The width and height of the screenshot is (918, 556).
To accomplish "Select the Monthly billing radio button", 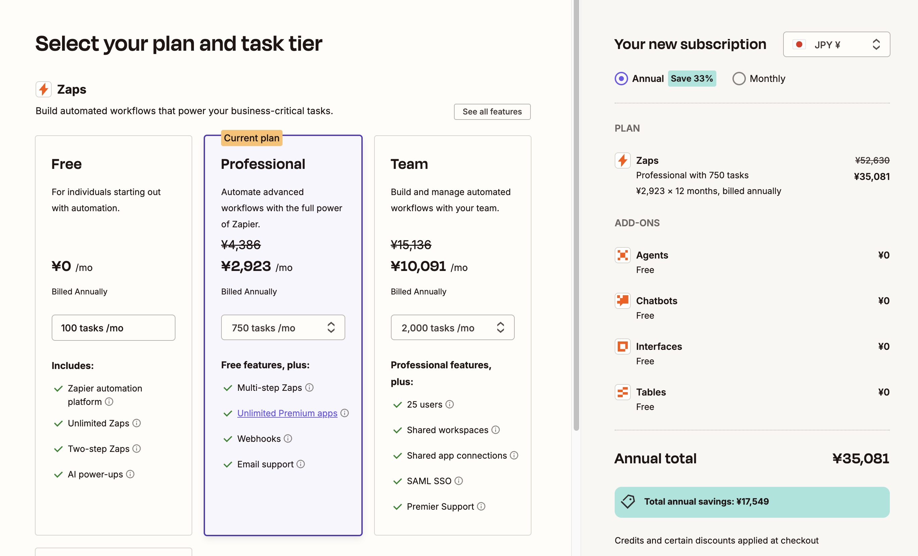I will [x=739, y=79].
